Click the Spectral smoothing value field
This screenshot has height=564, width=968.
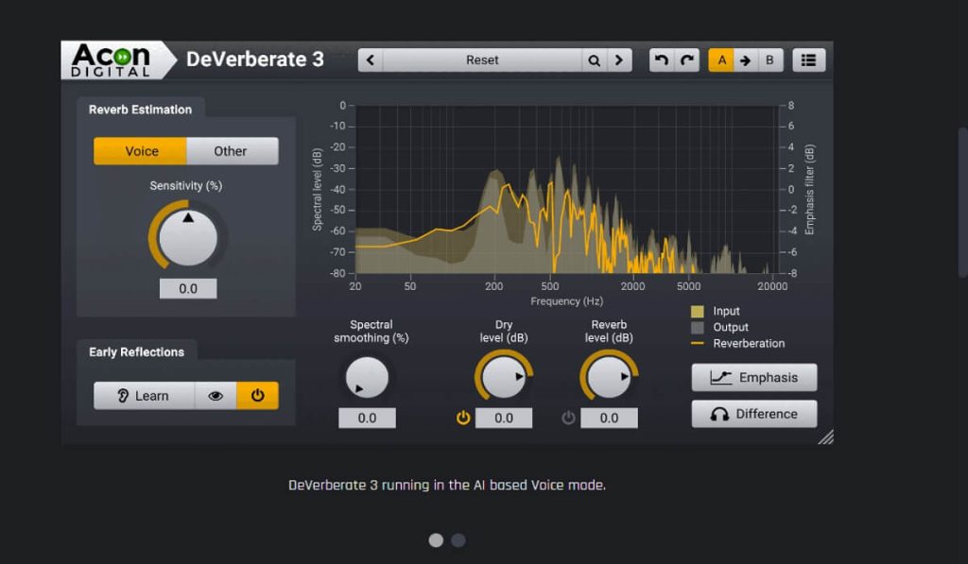tap(367, 418)
